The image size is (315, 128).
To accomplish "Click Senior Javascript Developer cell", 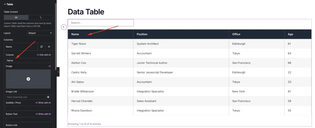I will [x=181, y=72].
